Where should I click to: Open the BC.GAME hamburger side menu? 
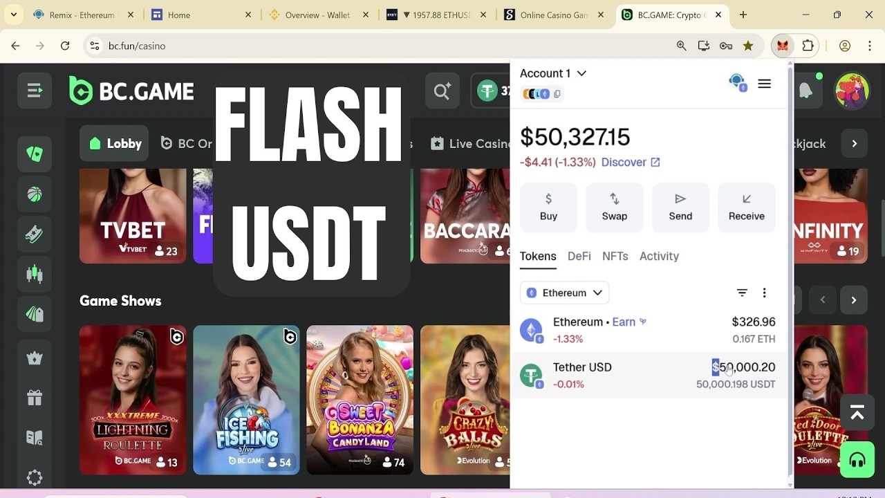[x=35, y=91]
